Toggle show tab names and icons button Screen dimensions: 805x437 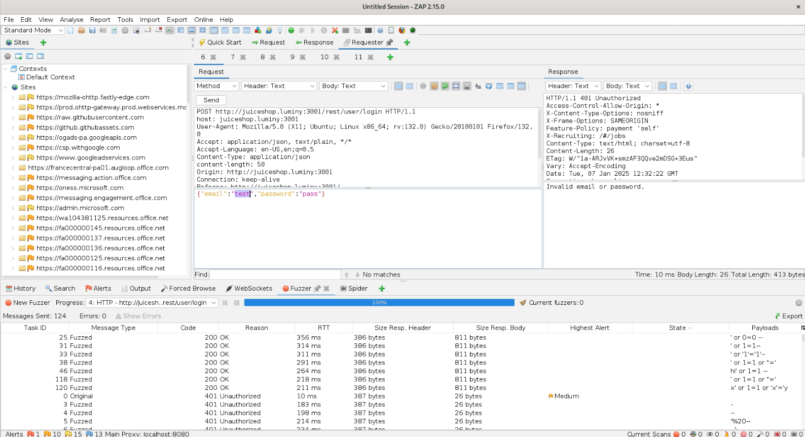pos(169,30)
